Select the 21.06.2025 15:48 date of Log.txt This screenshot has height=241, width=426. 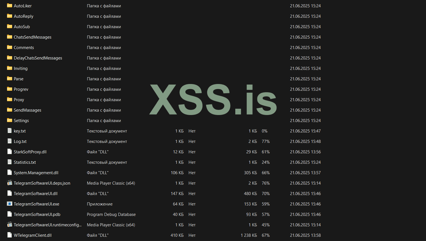point(305,141)
